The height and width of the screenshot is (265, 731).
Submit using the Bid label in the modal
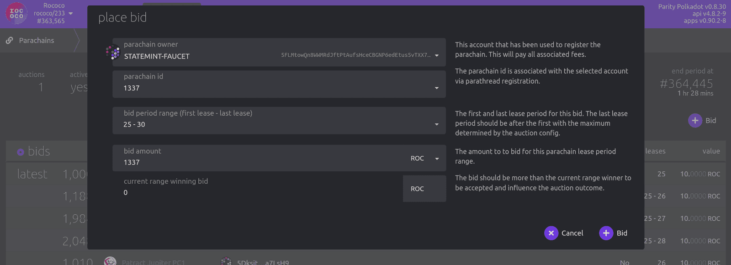click(622, 233)
